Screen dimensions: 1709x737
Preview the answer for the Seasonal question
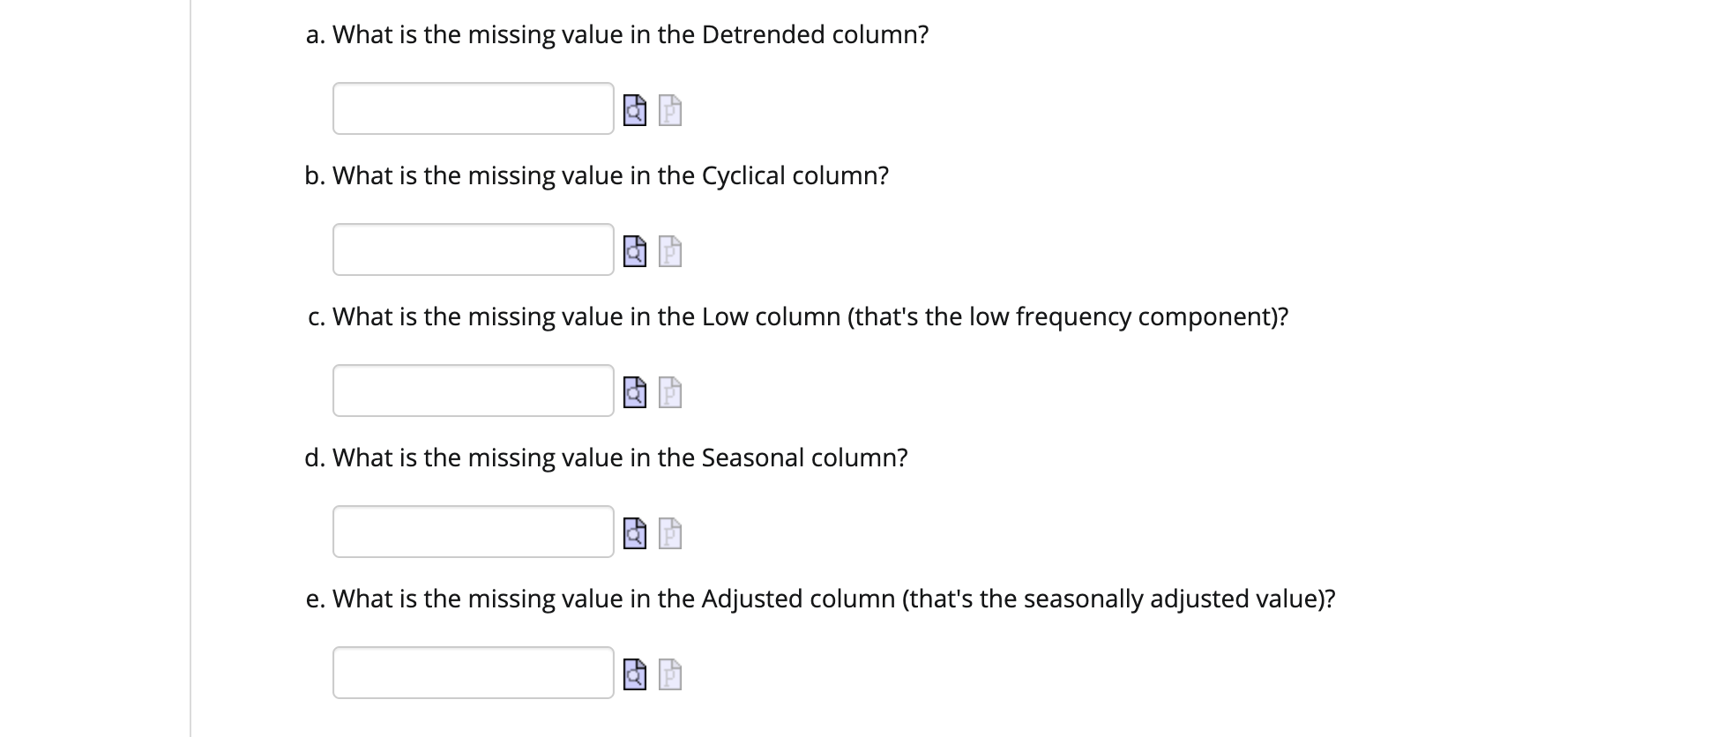(634, 532)
